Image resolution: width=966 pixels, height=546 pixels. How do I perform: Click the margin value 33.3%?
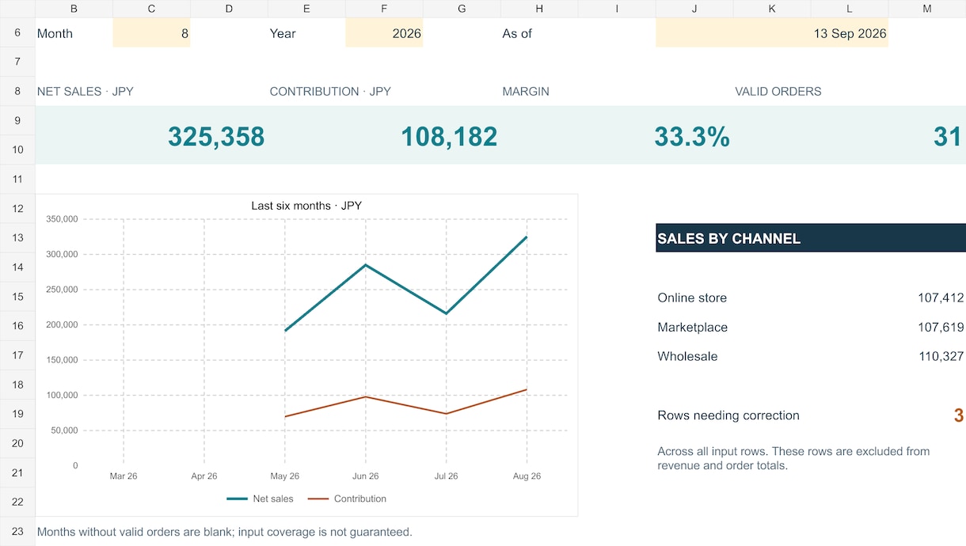692,137
